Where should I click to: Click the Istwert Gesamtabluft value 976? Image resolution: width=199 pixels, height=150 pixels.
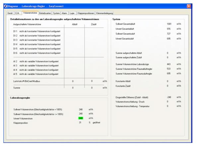(169, 29)
